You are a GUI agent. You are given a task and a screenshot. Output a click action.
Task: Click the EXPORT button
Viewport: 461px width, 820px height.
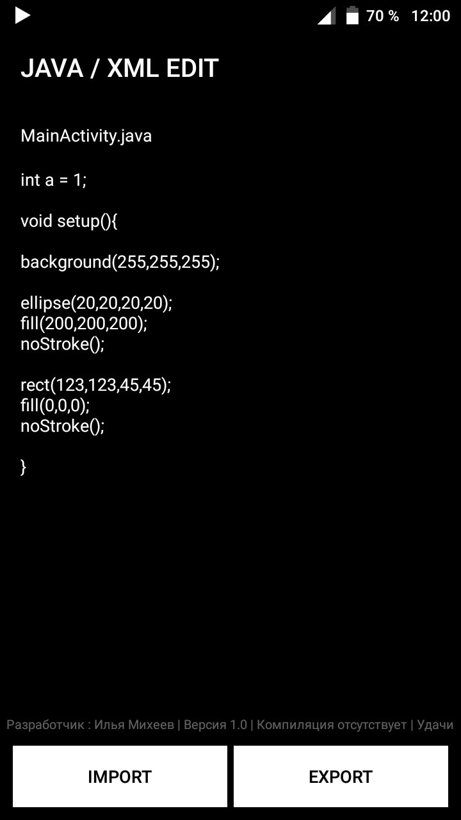pos(340,776)
